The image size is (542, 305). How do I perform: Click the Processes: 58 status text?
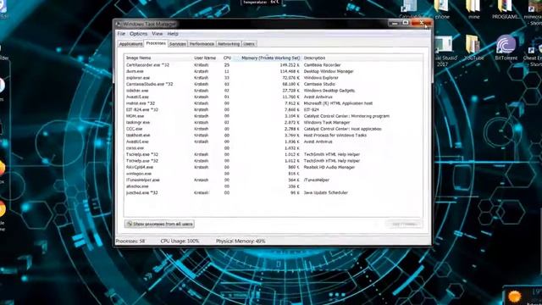(x=130, y=241)
